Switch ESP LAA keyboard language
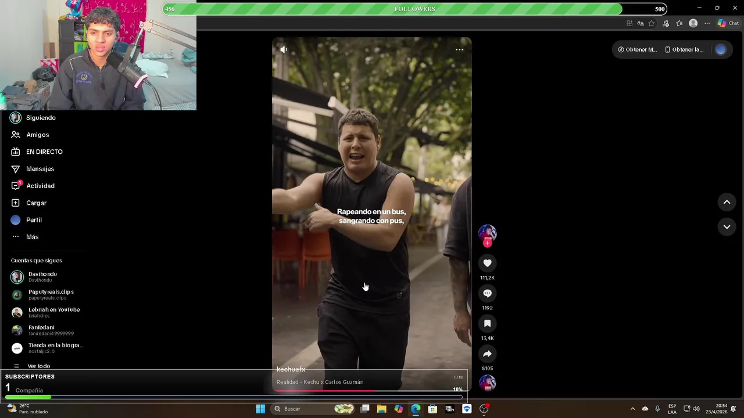This screenshot has height=418, width=744. (672, 409)
